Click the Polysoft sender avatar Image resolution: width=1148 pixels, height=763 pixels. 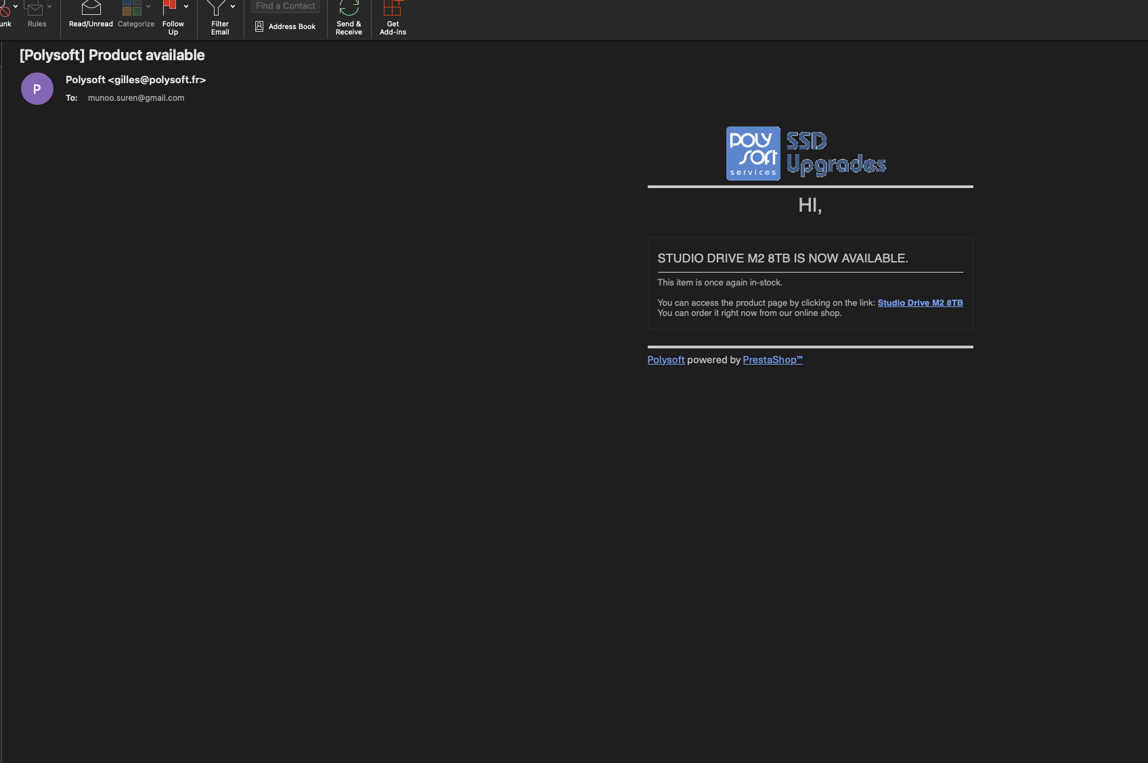tap(37, 89)
